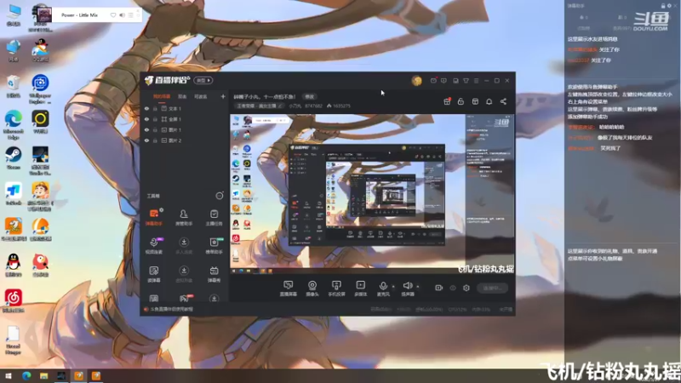Click the 工具箱 toolbox more-options circle
Screen dimensions: 681x383
(220, 196)
